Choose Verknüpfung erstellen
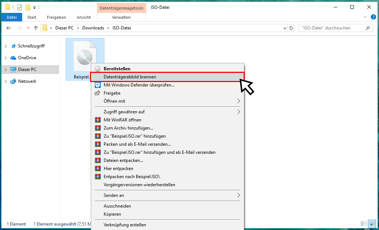Image resolution: width=379 pixels, height=230 pixels. point(167,225)
